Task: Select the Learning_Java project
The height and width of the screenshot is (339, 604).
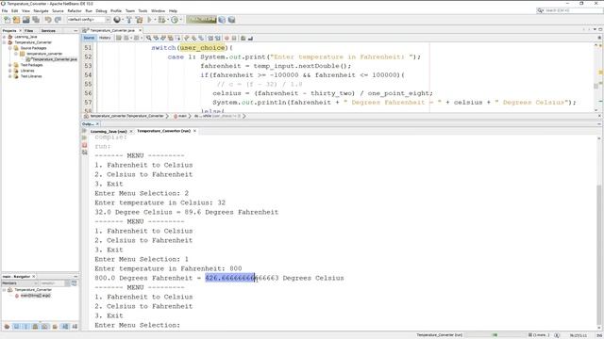Action: pos(25,37)
